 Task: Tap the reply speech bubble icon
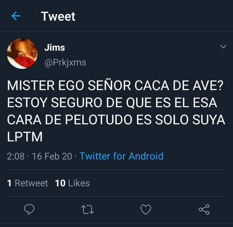pyautogui.click(x=29, y=209)
